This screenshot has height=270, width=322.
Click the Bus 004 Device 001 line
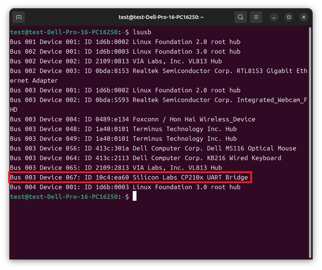pos(125,187)
